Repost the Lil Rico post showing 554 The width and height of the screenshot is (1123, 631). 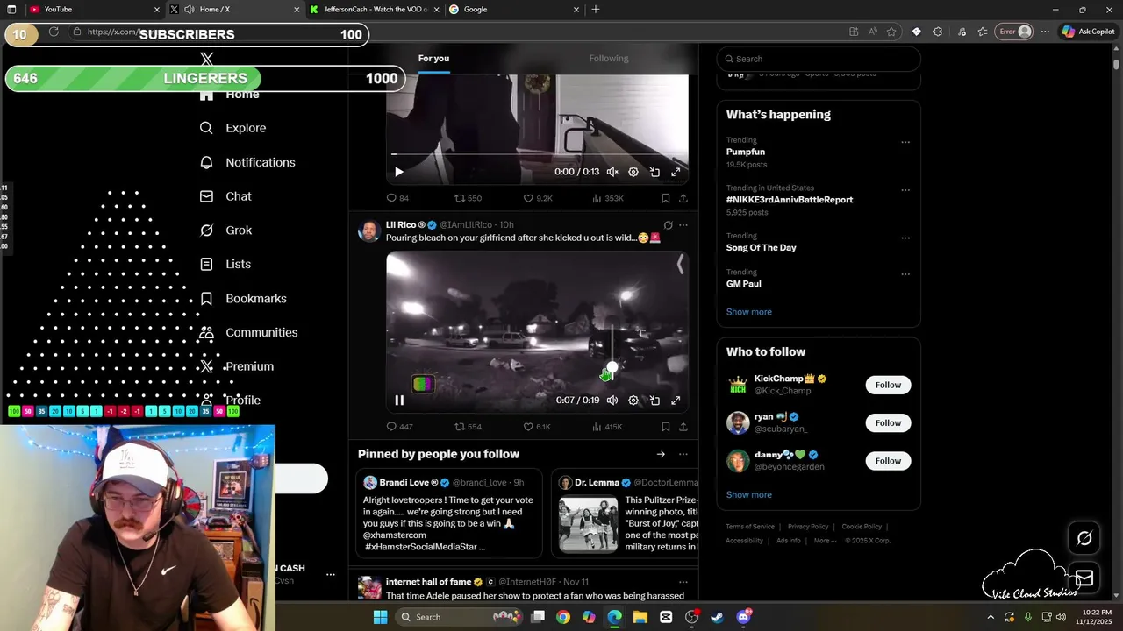468,427
